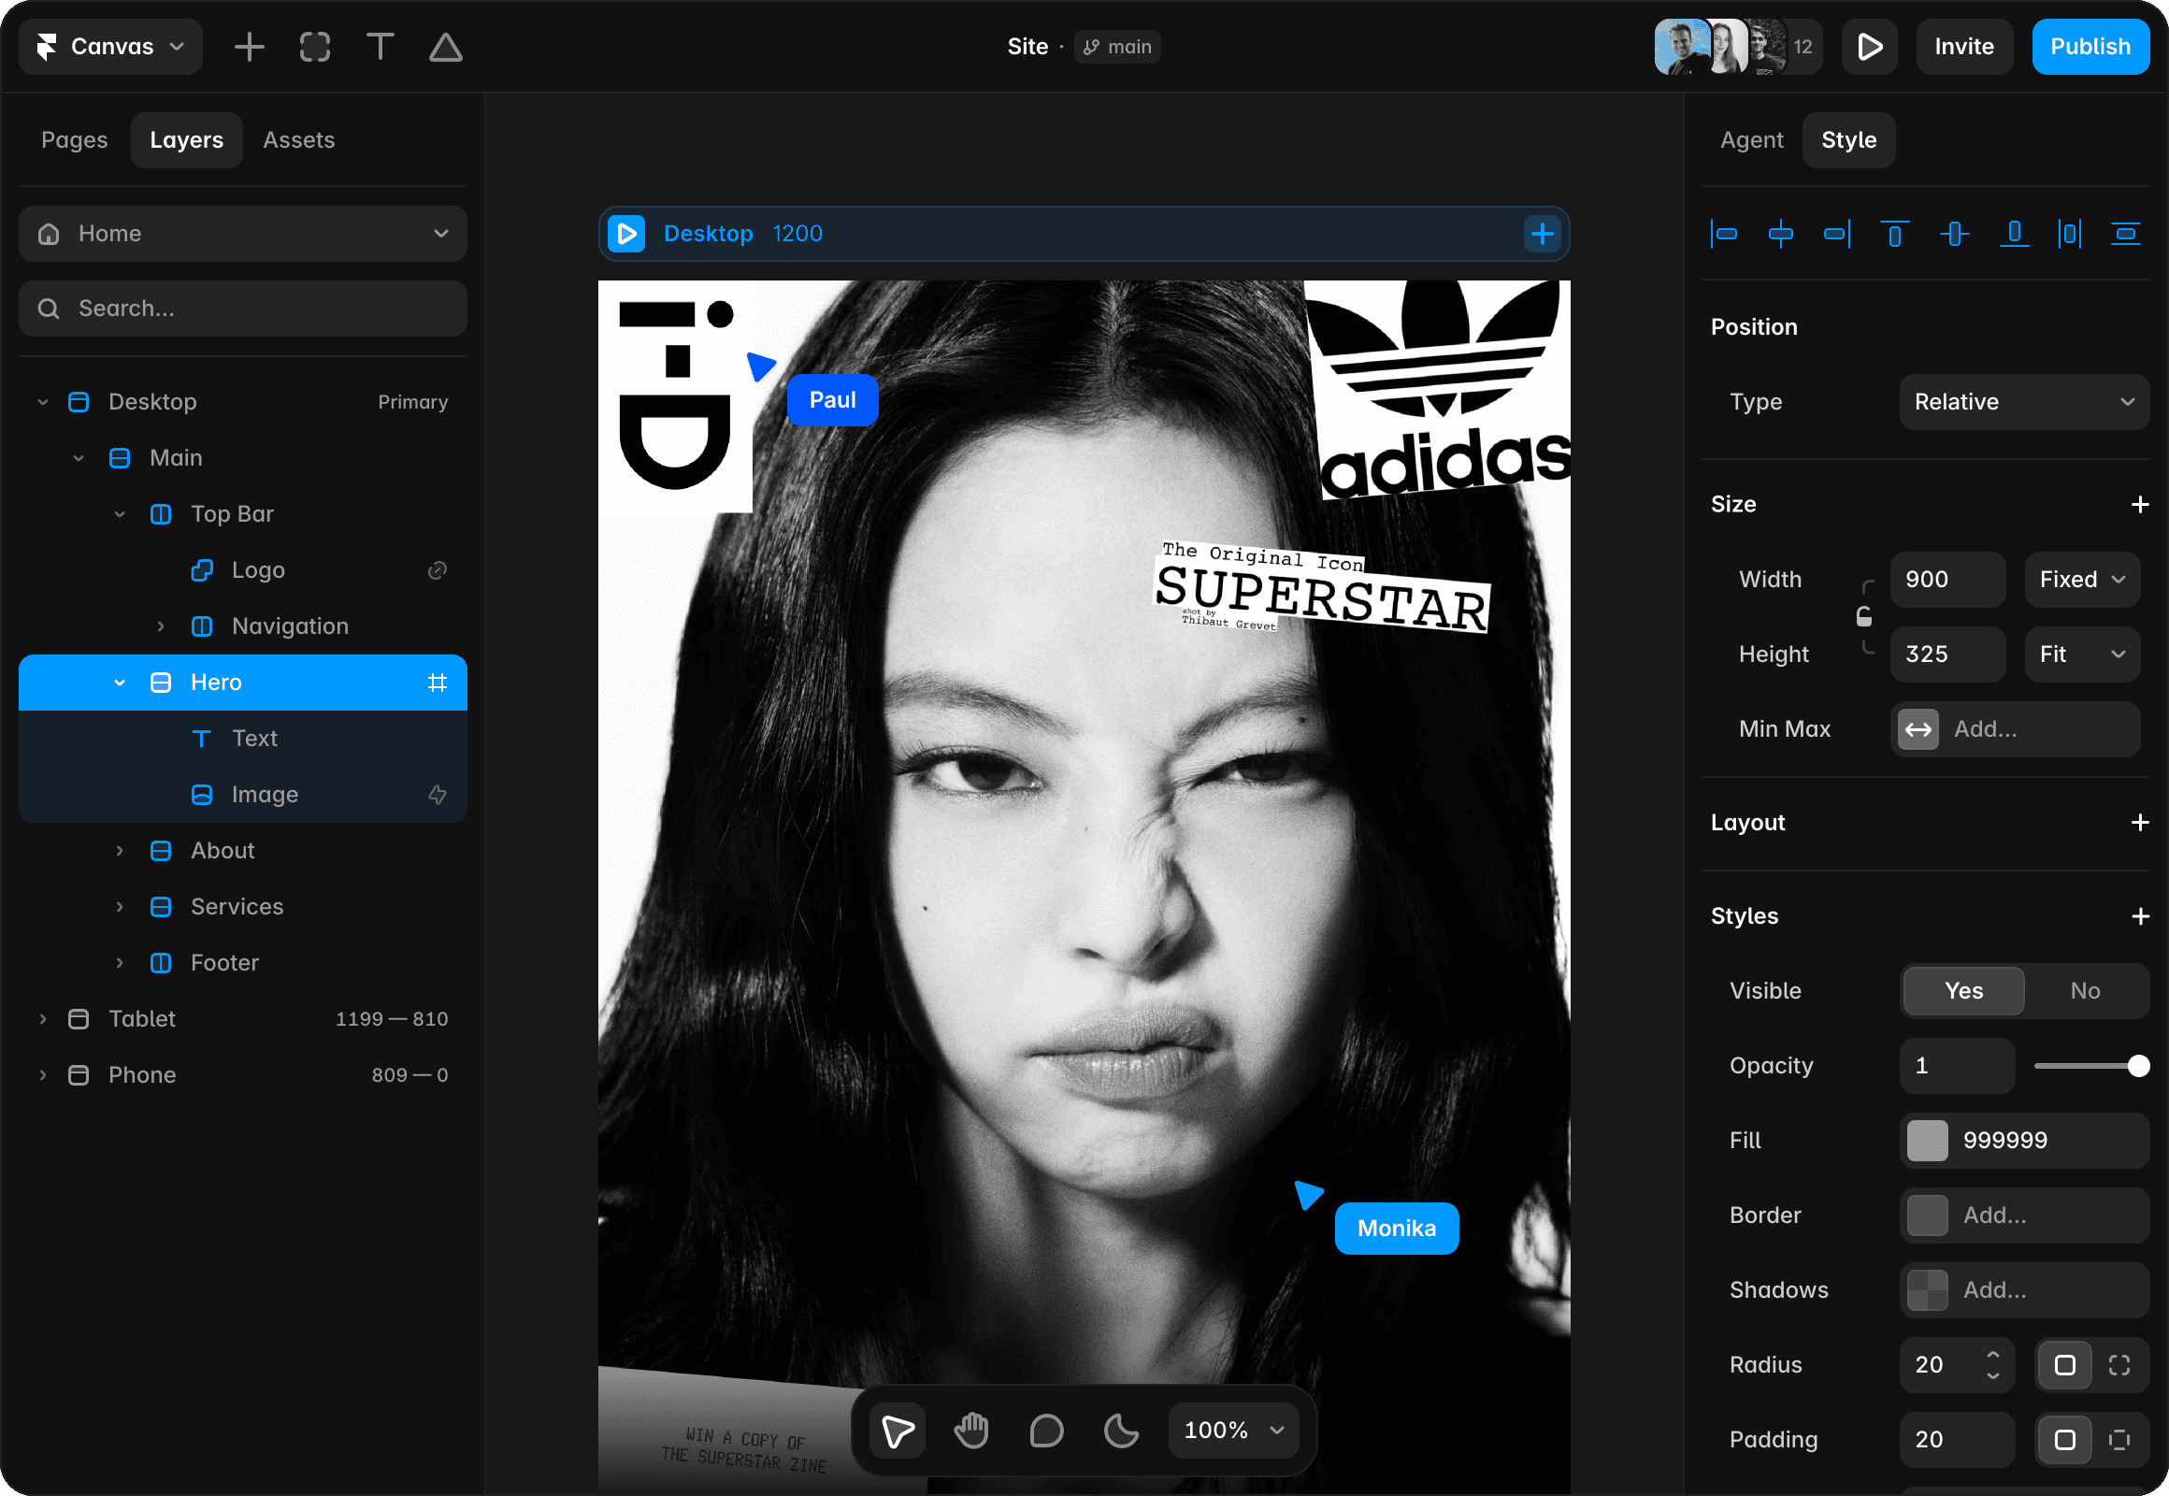This screenshot has width=2169, height=1496.
Task: Distribute selection horizontally
Action: [2070, 234]
